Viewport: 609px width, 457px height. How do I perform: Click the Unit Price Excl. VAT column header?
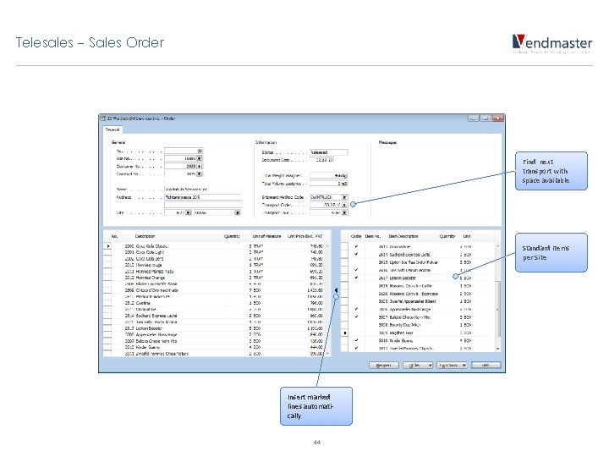pos(304,236)
